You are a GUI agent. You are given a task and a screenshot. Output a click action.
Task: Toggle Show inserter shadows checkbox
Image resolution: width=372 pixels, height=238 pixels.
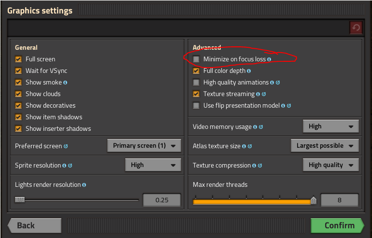[18, 129]
